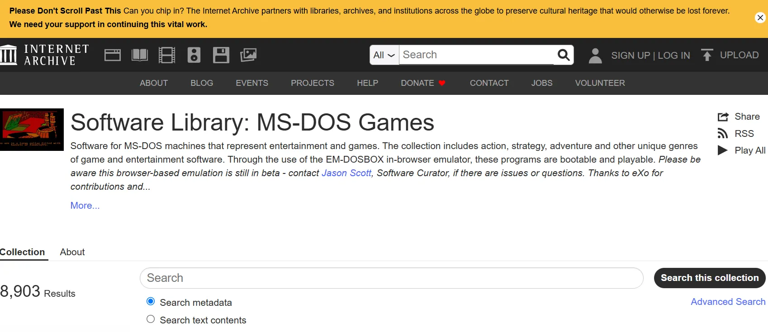Click the RSS link text
The image size is (768, 332).
pyautogui.click(x=744, y=134)
